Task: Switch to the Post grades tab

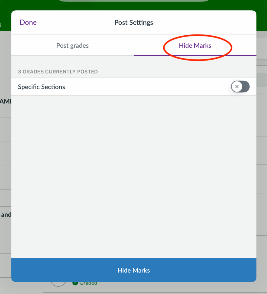Action: point(72,45)
